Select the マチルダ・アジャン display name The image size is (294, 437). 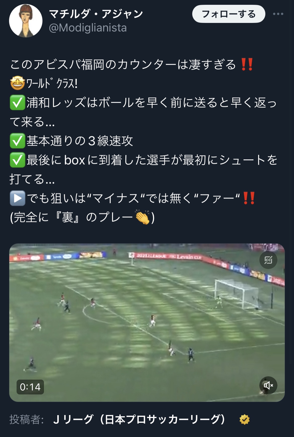tap(96, 14)
